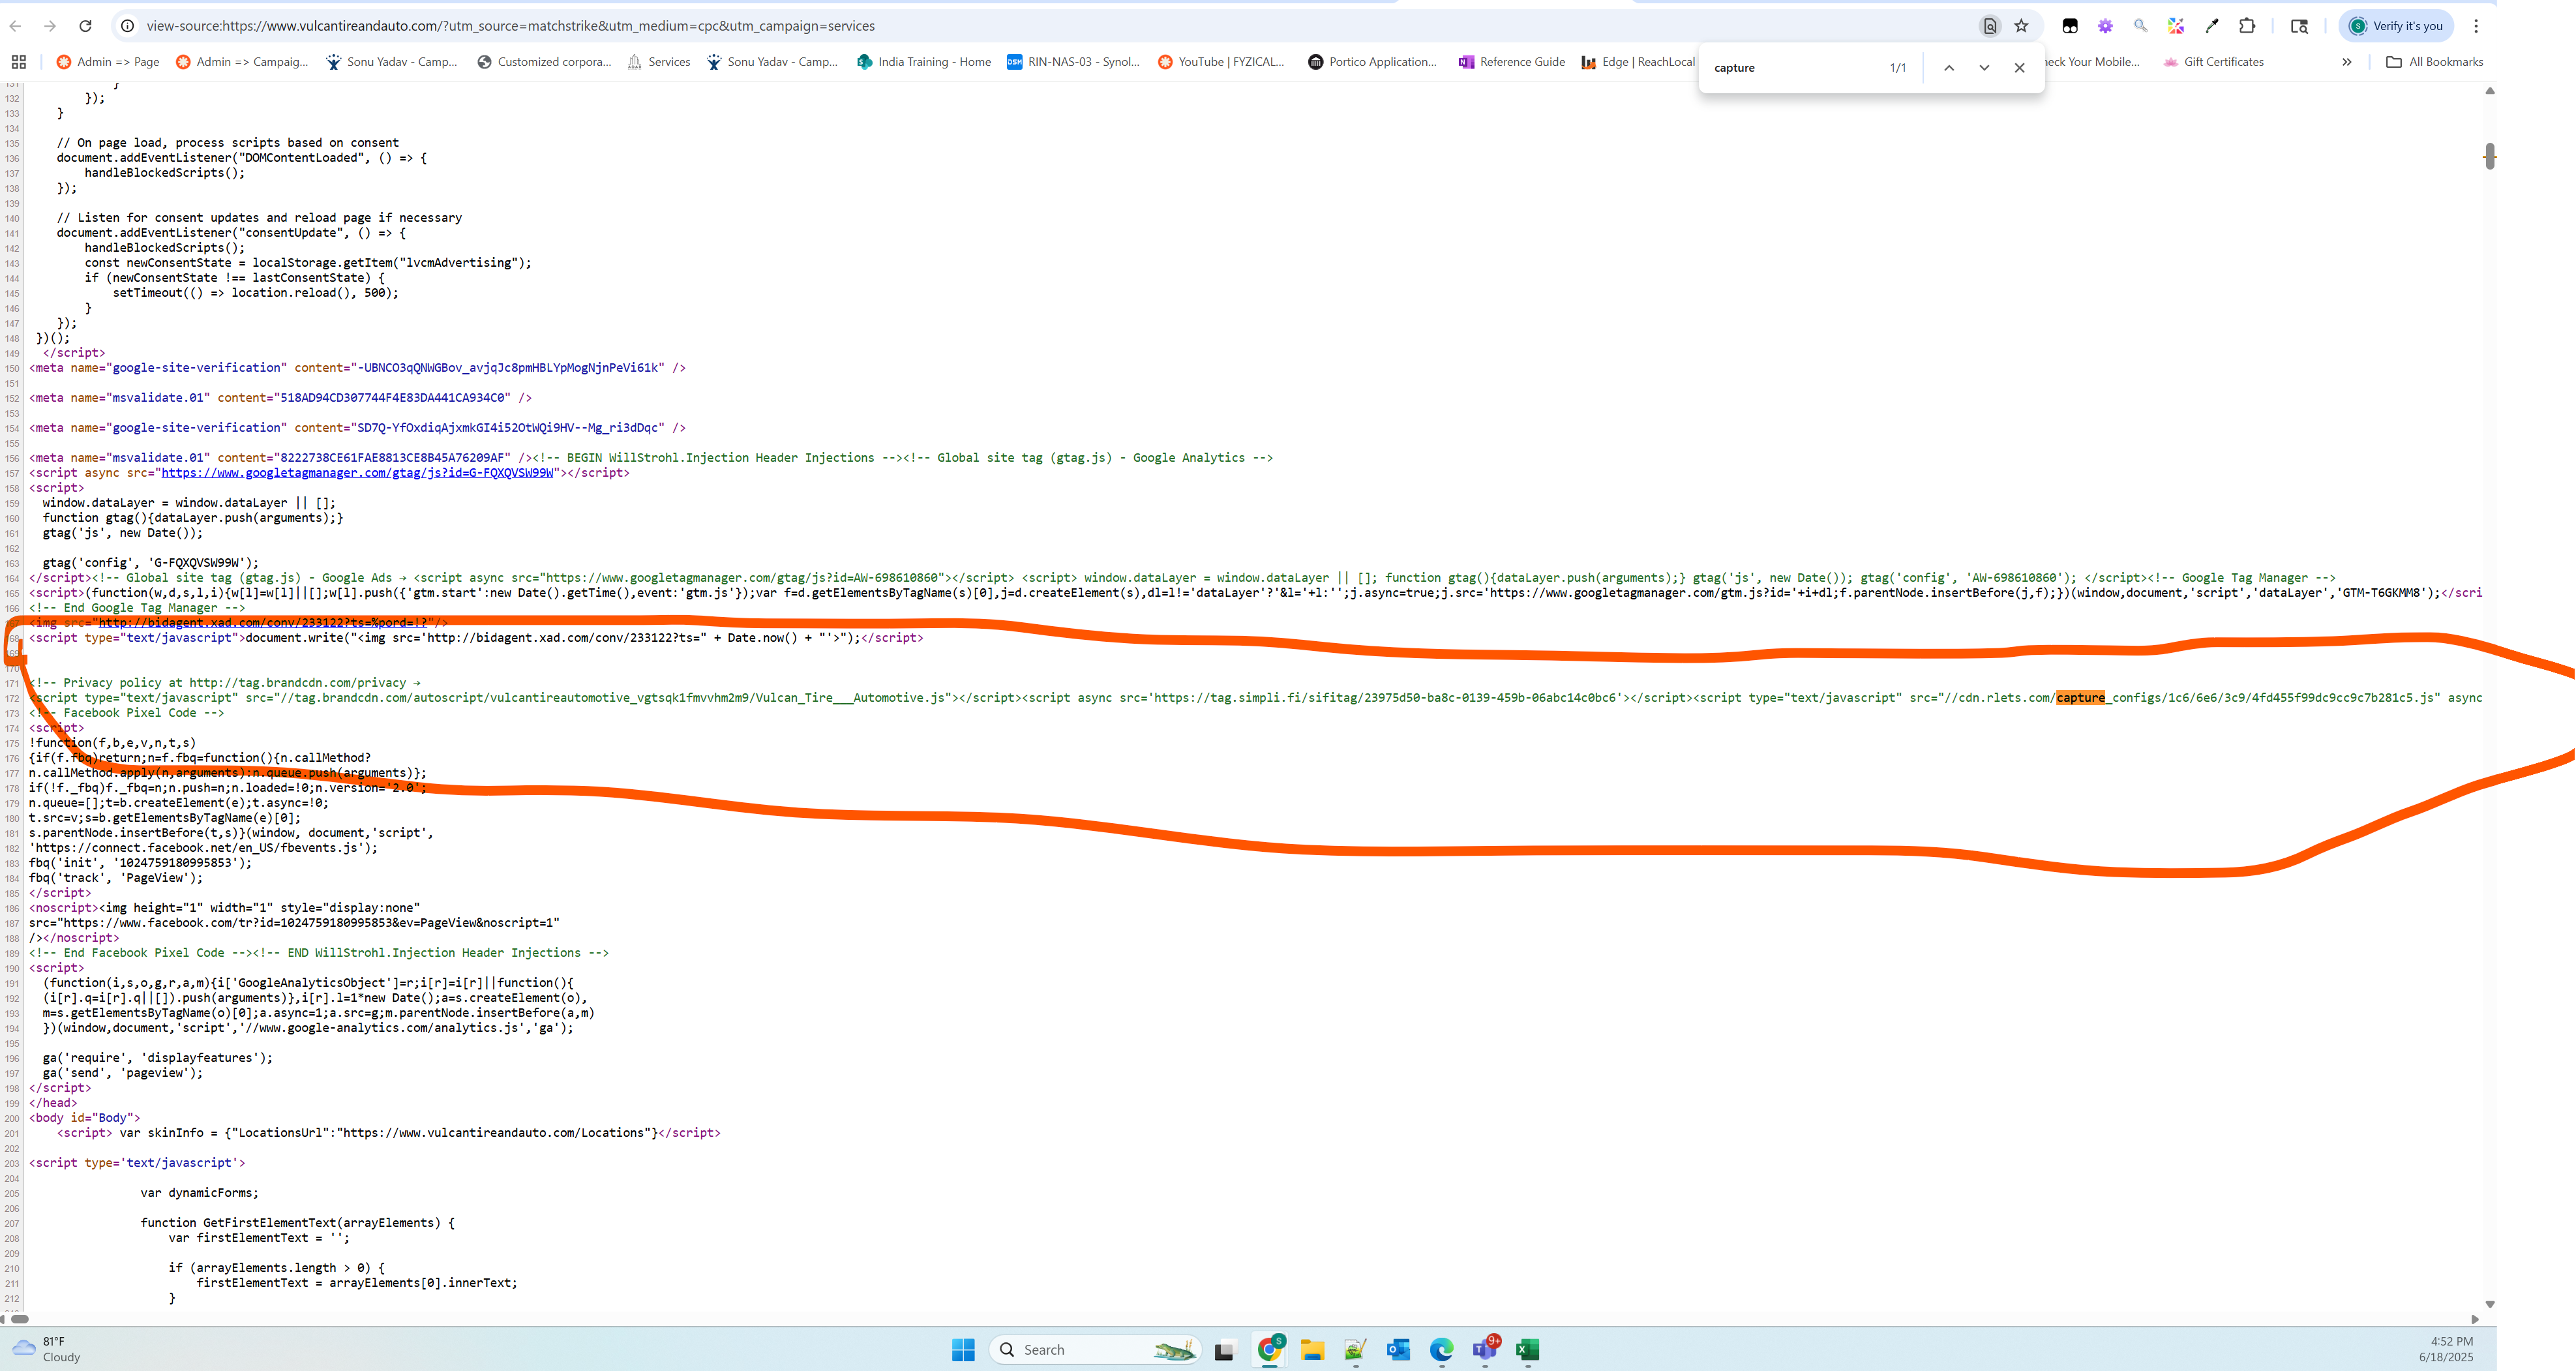Viewport: 2576px width, 1371px height.
Task: Open the apps grid in bookmarks bar
Action: click(x=18, y=62)
